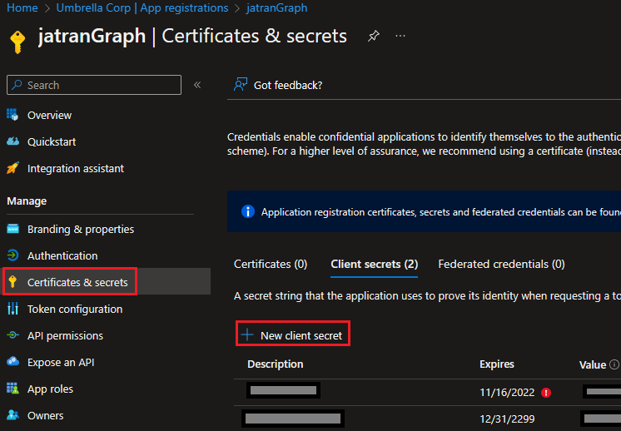This screenshot has height=431, width=621.
Task: Click the info icon next to Value header
Action: [x=614, y=364]
